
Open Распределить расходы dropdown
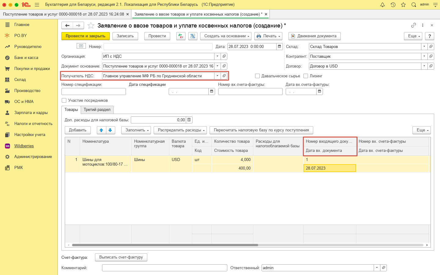pos(180,130)
